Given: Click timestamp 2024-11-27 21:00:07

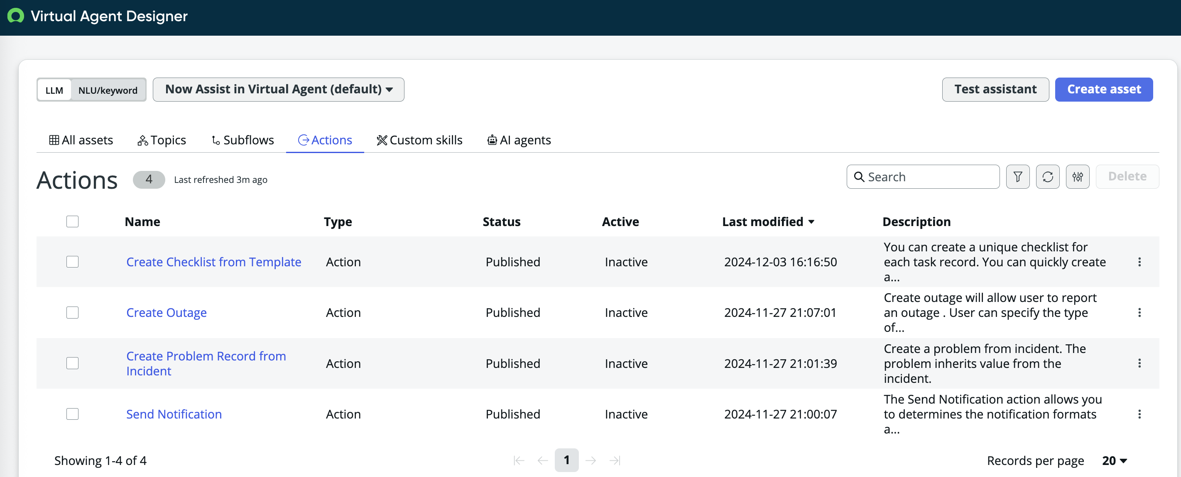Looking at the screenshot, I should pyautogui.click(x=780, y=414).
